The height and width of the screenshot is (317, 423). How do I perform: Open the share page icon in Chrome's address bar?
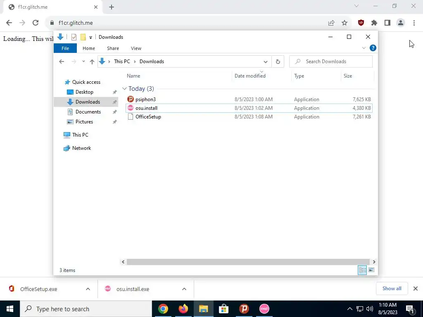click(331, 23)
